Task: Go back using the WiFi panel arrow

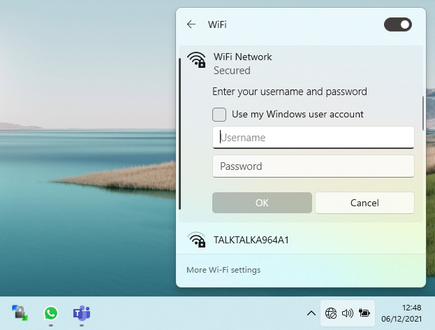Action: (x=191, y=24)
